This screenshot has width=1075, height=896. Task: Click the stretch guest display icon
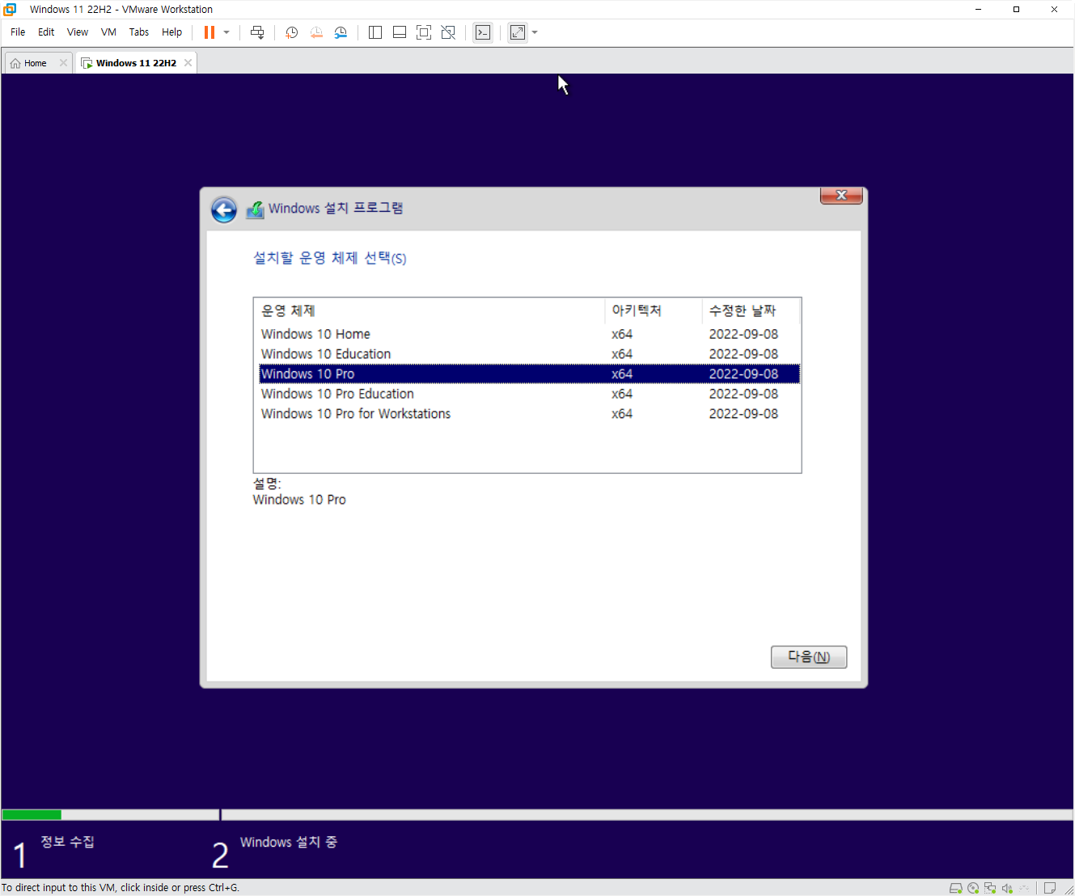pyautogui.click(x=518, y=32)
